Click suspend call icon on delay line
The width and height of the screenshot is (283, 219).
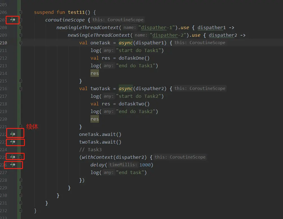13,165
